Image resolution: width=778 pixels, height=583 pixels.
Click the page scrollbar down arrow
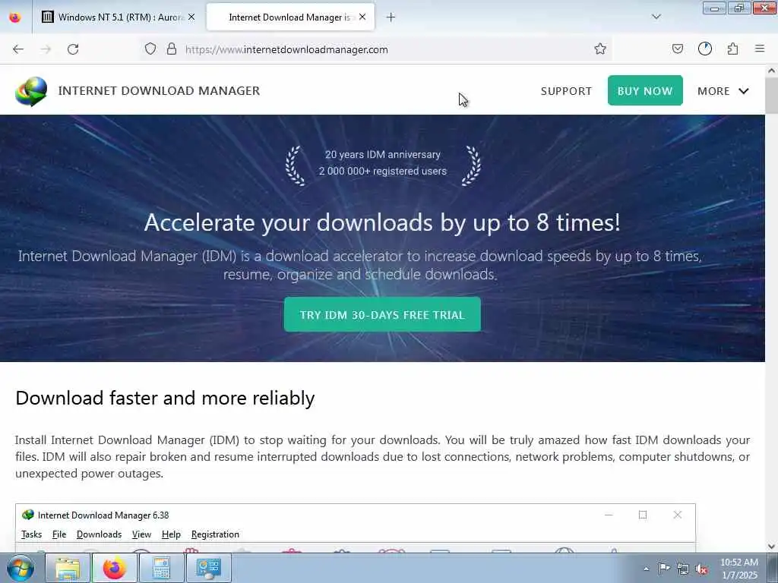(x=772, y=547)
